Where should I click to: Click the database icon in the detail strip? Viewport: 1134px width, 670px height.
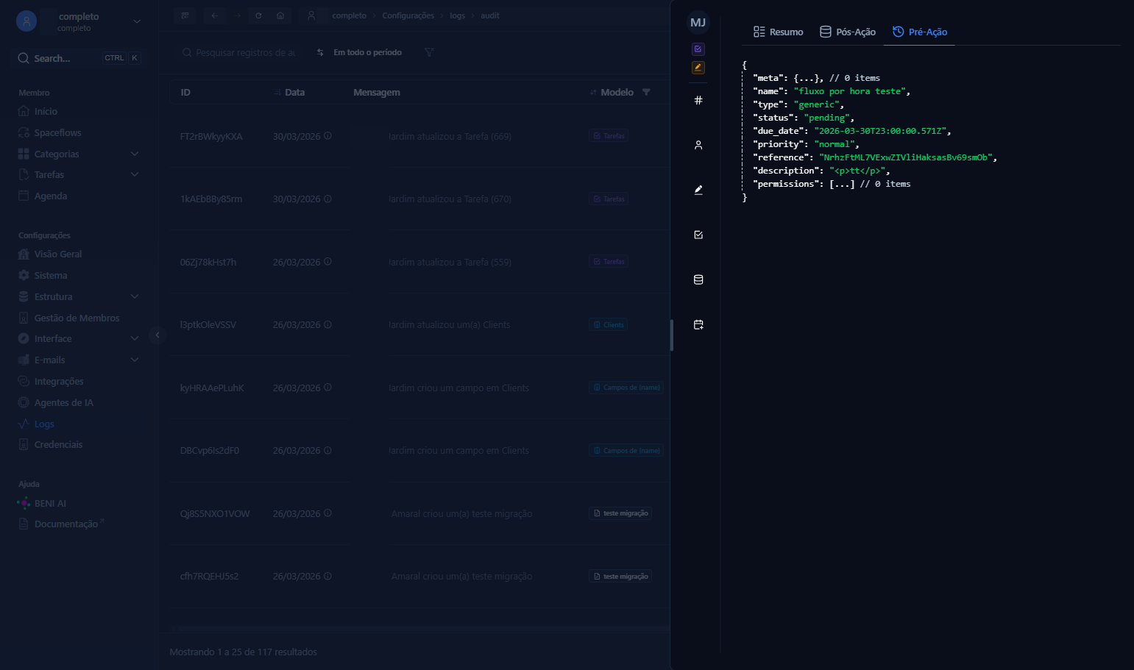pyautogui.click(x=698, y=279)
